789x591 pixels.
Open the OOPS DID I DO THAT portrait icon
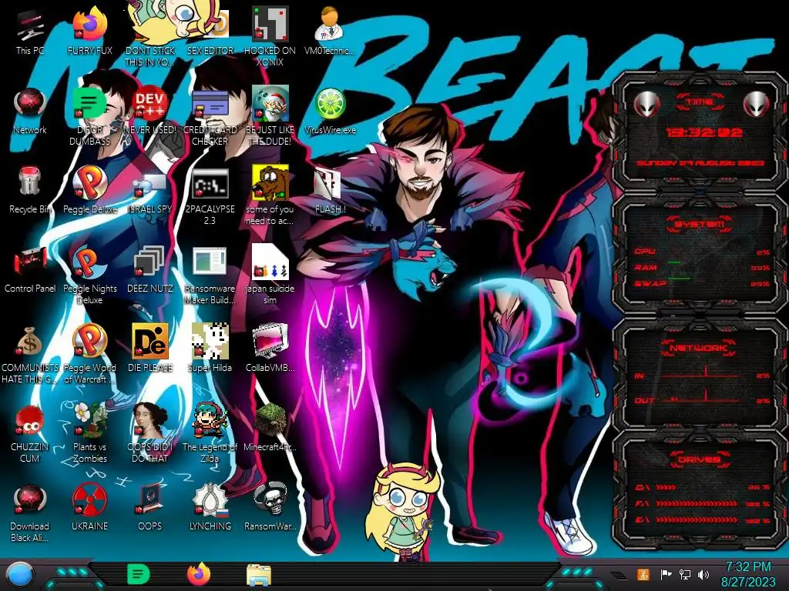150,433
